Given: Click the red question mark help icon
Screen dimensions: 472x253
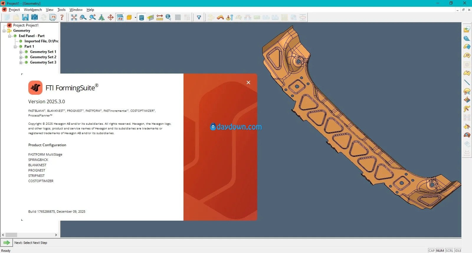Looking at the screenshot, I should (62, 17).
